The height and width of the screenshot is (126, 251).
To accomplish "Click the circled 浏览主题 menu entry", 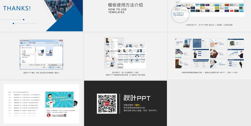I will [x=179, y=14].
